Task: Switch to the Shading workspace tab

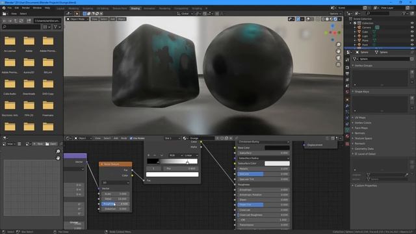Action: pyautogui.click(x=135, y=8)
